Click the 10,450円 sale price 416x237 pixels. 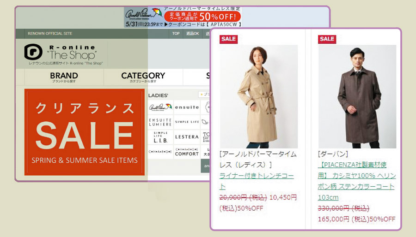coord(283,198)
